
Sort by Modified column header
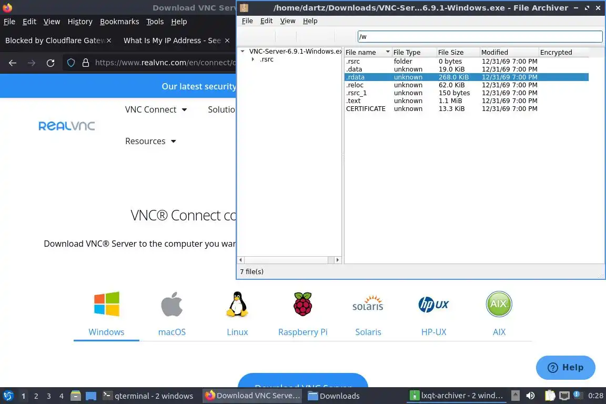509,52
